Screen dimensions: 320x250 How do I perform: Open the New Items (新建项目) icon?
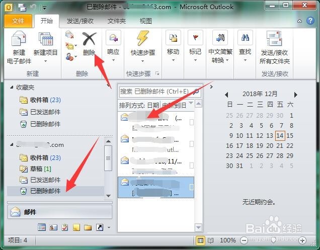46,38
